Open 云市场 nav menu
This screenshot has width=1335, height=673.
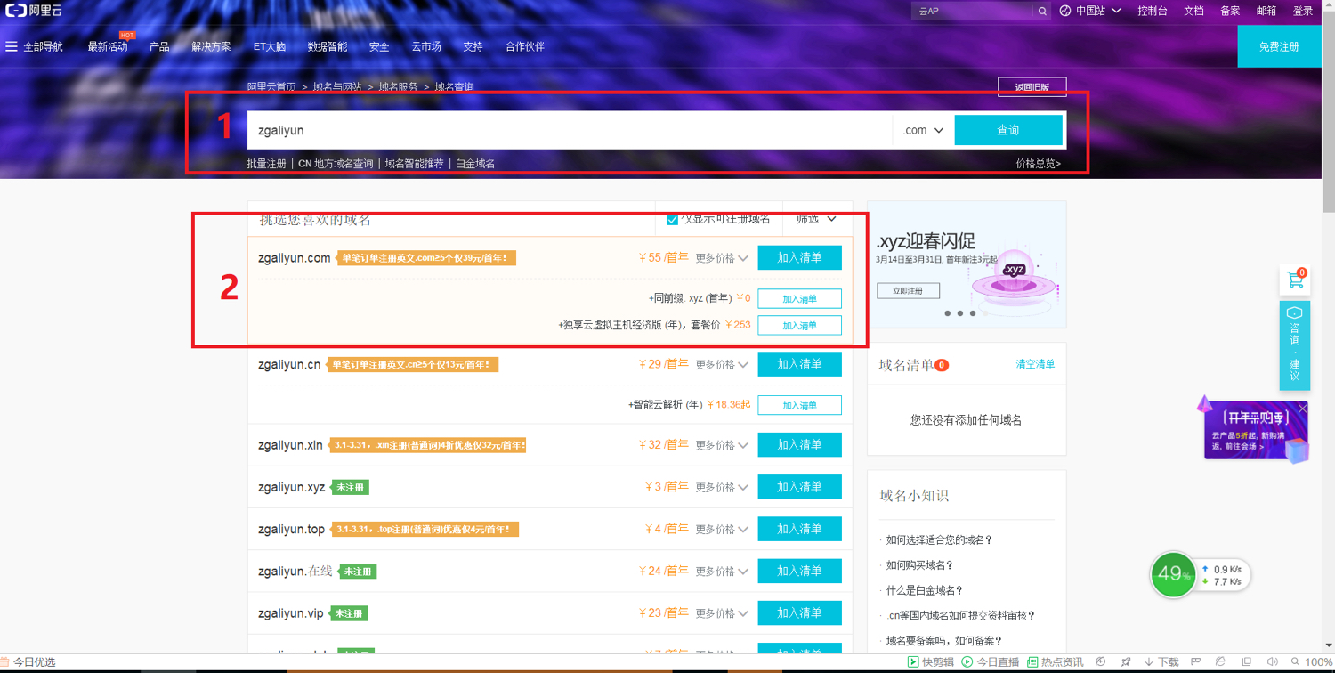pyautogui.click(x=426, y=46)
